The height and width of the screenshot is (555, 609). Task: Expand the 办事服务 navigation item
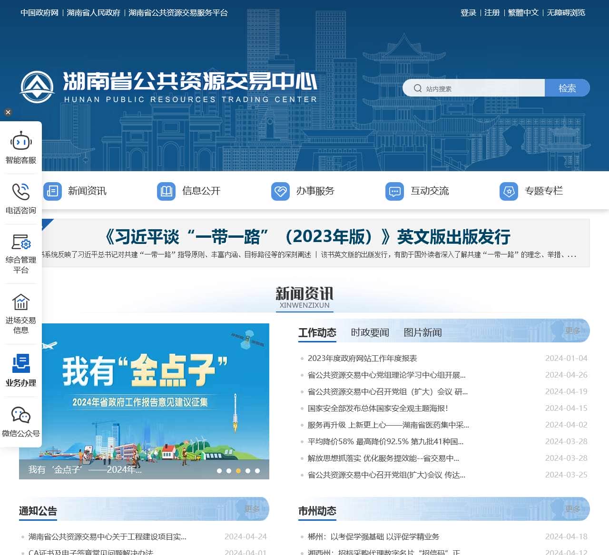coord(315,191)
